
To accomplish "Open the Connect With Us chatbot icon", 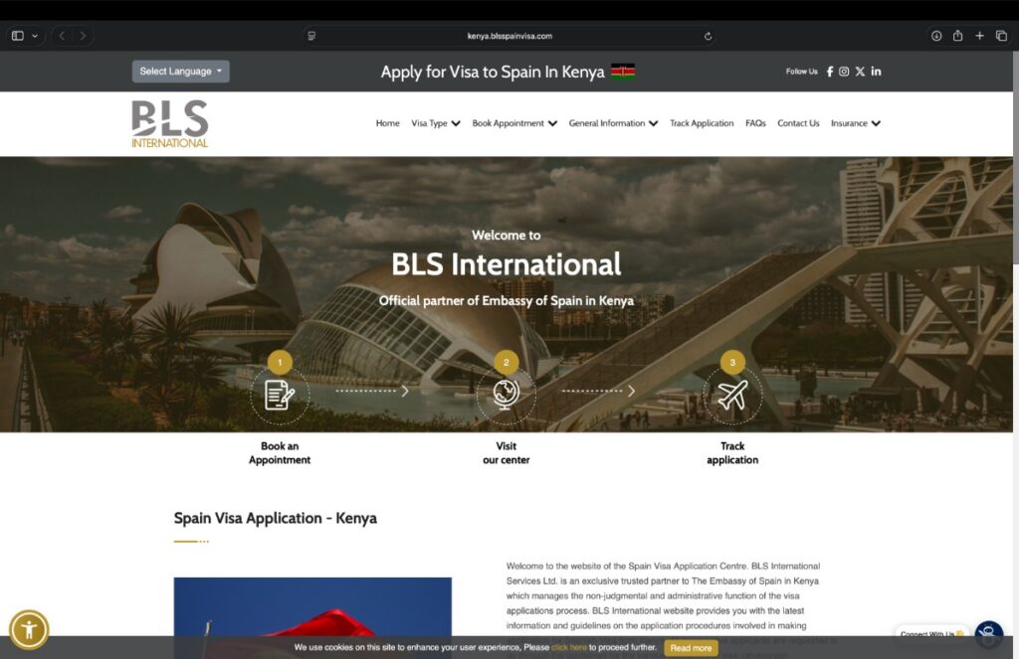I will point(988,634).
